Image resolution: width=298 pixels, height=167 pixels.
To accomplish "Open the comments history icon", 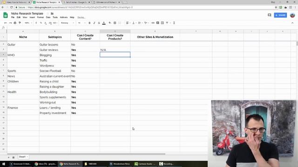I will tap(269, 15).
